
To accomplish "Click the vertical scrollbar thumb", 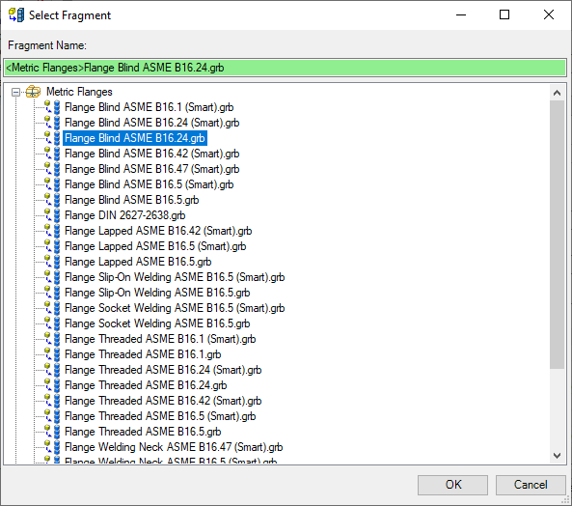I will [x=557, y=235].
